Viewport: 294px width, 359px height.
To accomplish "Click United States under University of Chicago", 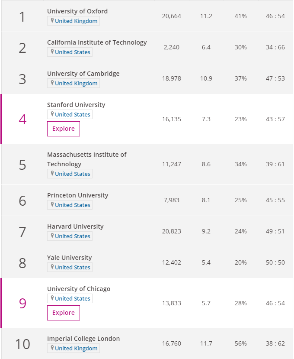I will 73,298.
